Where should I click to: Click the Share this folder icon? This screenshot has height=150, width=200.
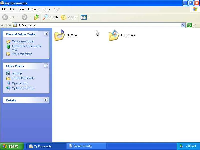tap(8, 54)
